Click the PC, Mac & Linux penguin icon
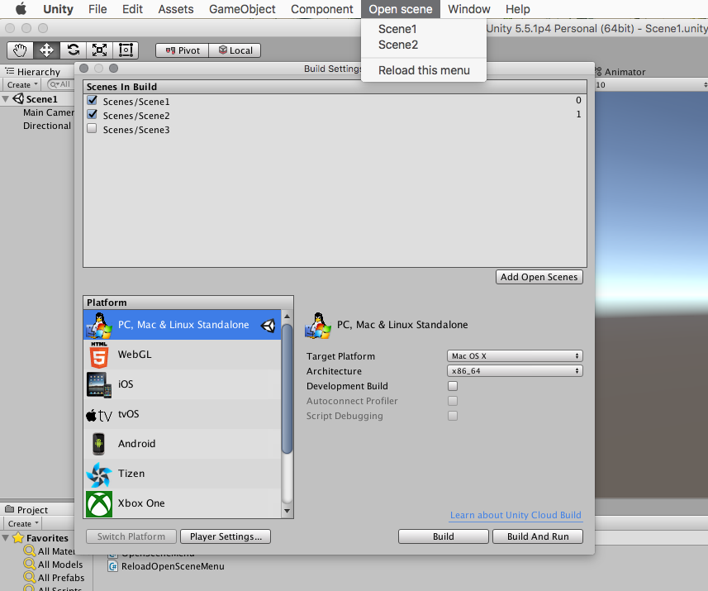Screen dimensions: 708x591 pyautogui.click(x=99, y=325)
